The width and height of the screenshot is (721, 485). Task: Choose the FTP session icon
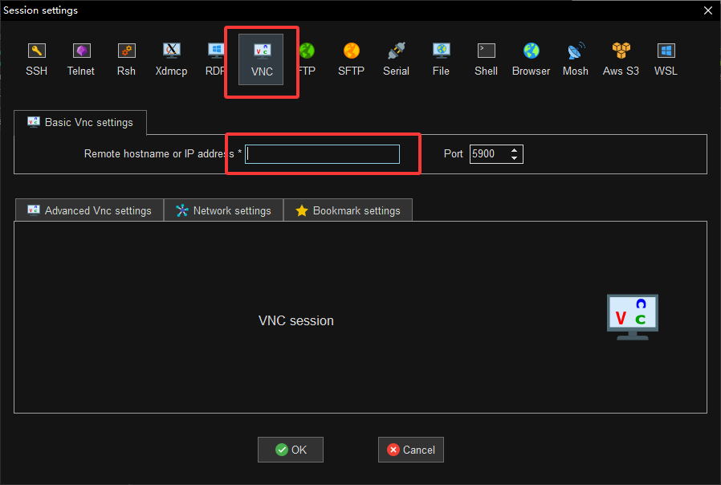[308, 59]
